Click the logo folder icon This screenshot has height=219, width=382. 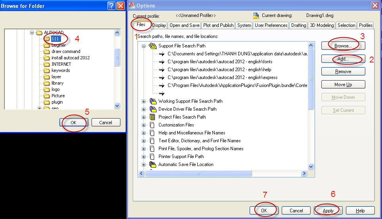(47, 89)
